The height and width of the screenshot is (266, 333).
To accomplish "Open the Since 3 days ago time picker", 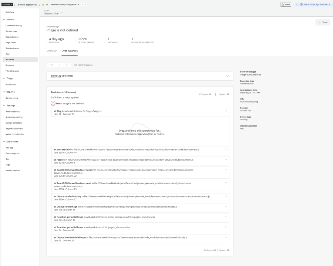I will click(315, 4).
